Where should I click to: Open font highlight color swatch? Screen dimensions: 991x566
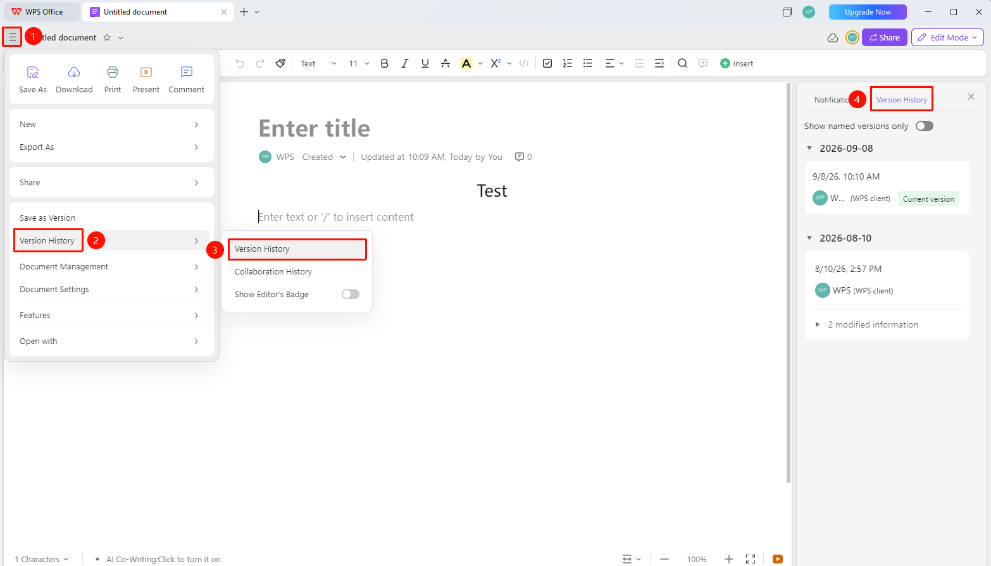(466, 63)
